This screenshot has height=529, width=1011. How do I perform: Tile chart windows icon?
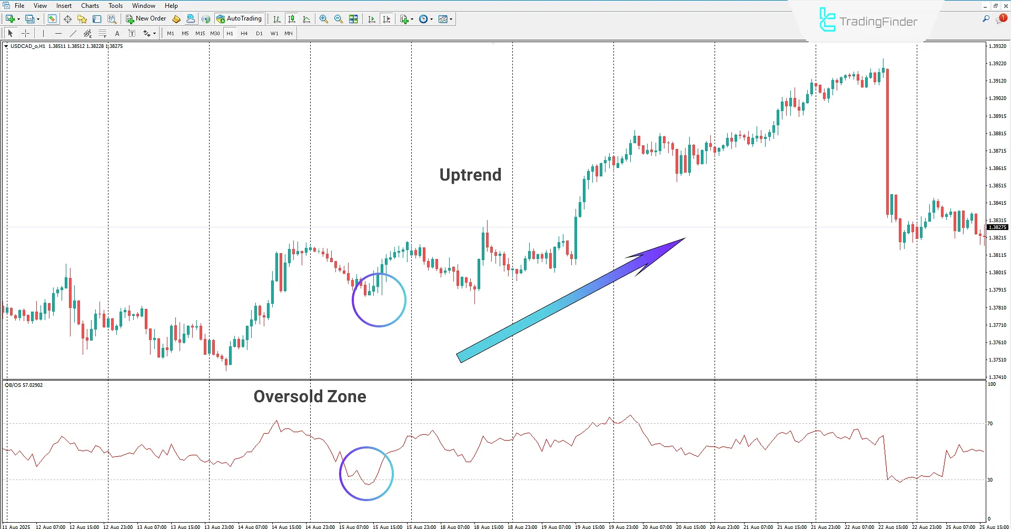pos(353,19)
